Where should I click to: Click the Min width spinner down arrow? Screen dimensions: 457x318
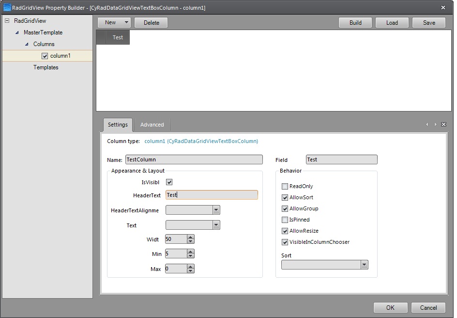point(191,256)
